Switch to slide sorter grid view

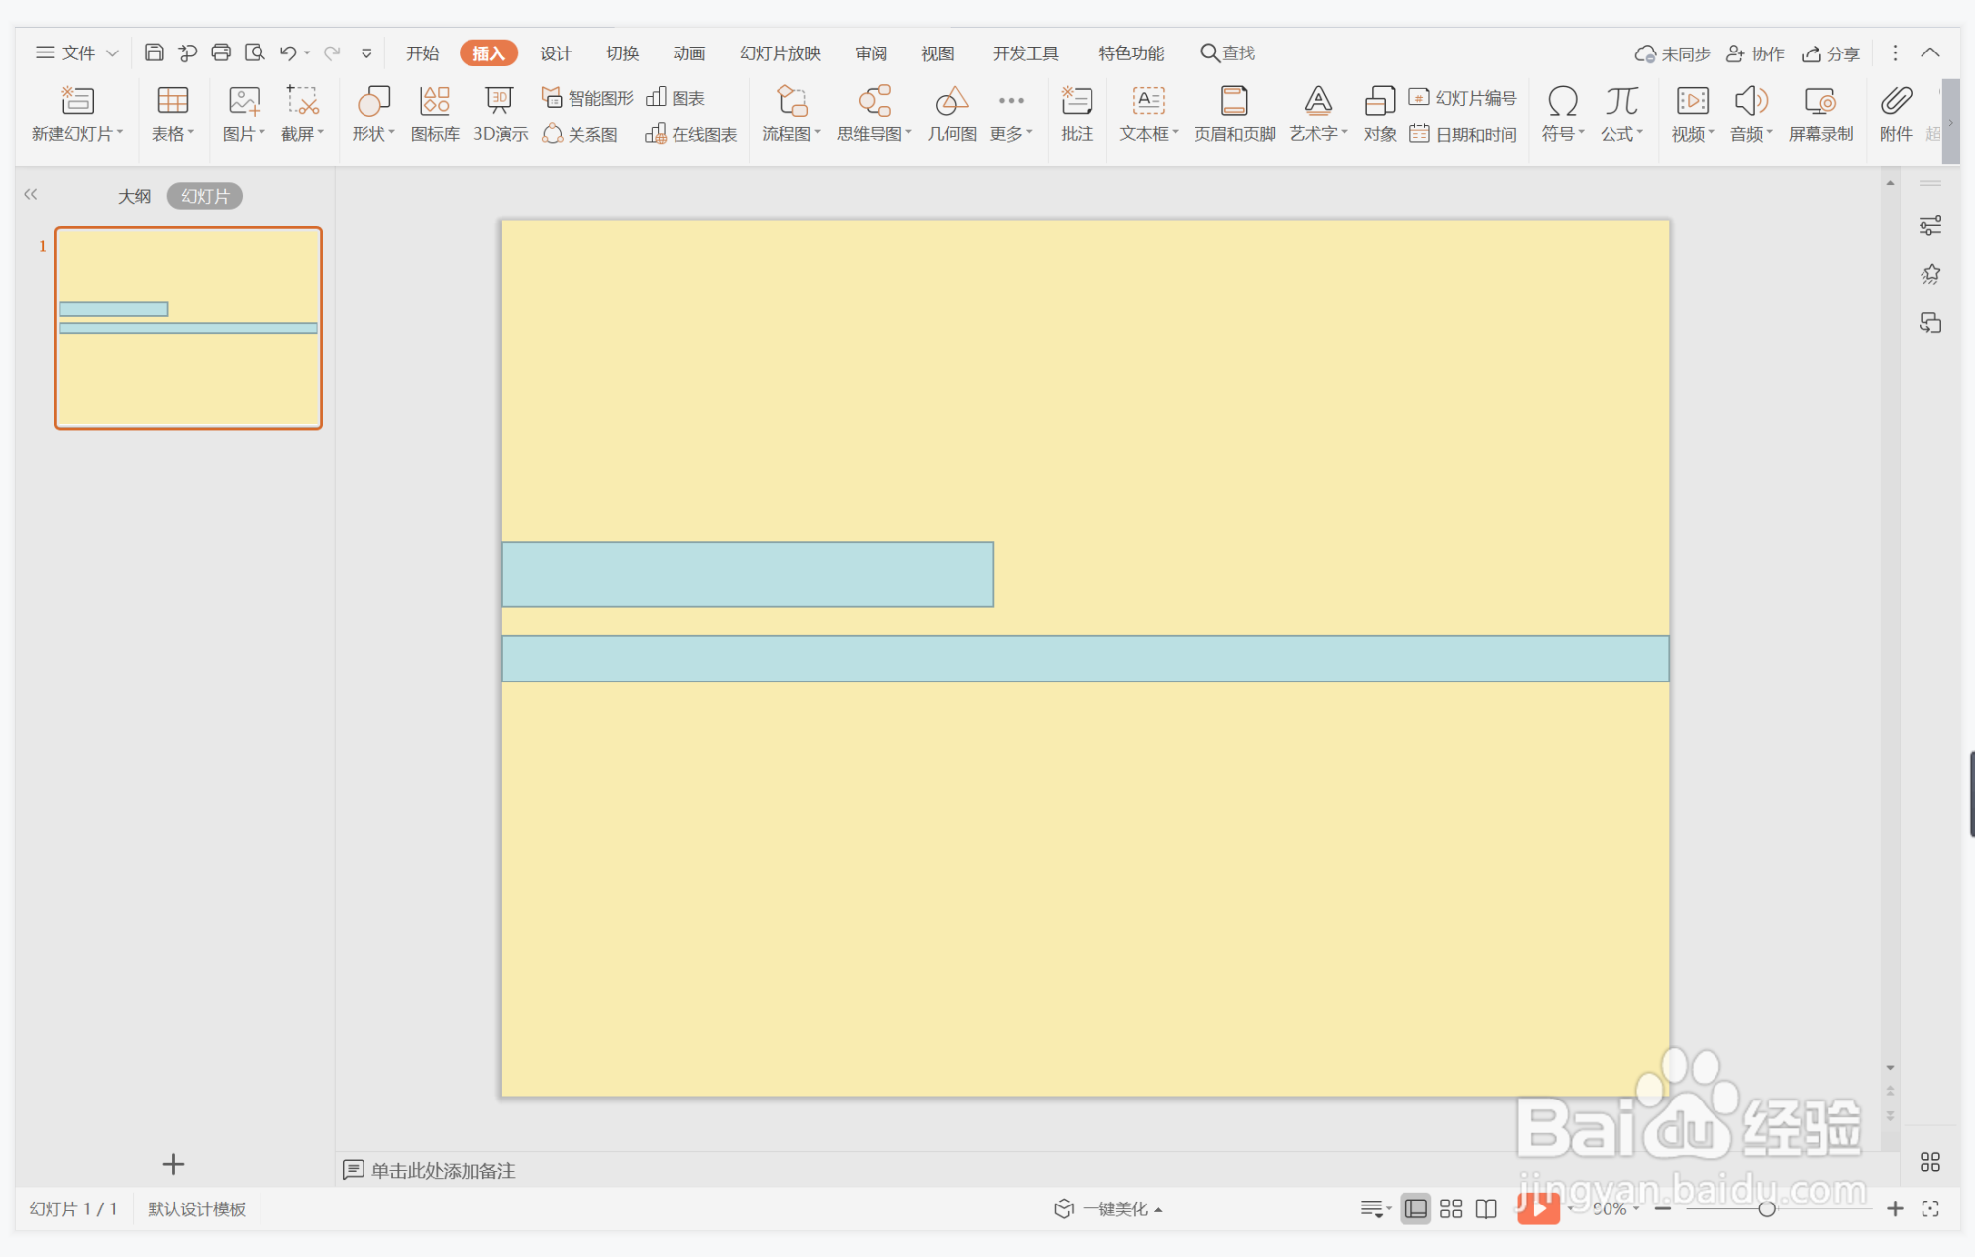pyautogui.click(x=1451, y=1208)
